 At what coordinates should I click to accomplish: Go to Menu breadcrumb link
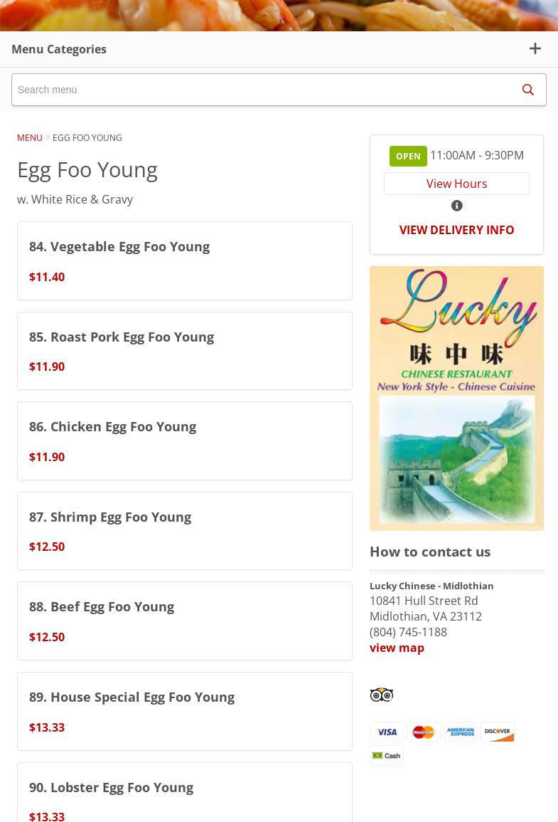pos(30,137)
